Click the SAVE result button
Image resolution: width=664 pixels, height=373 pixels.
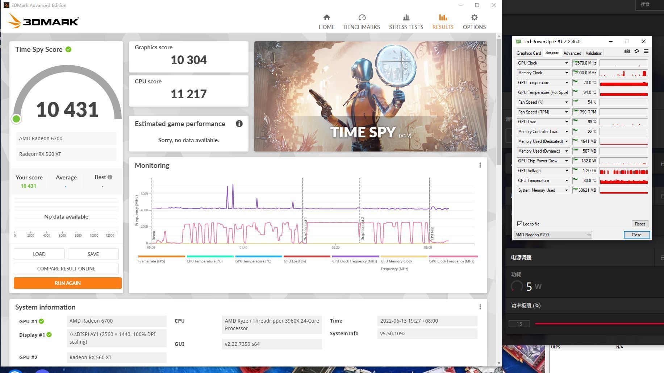pyautogui.click(x=93, y=254)
